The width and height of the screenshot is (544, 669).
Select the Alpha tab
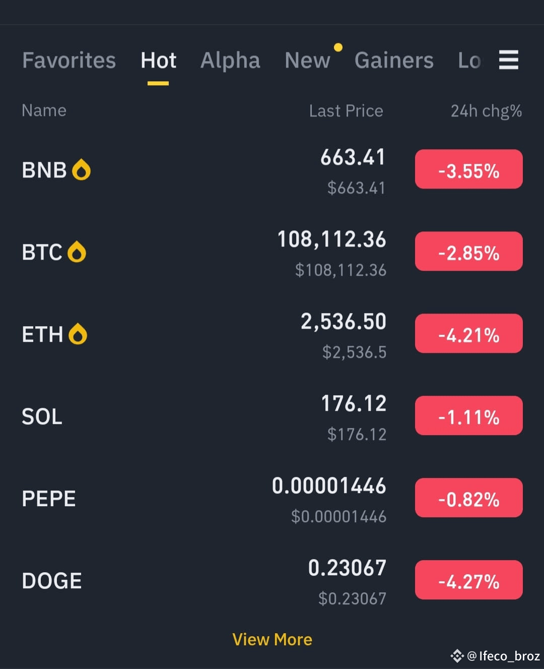click(230, 60)
